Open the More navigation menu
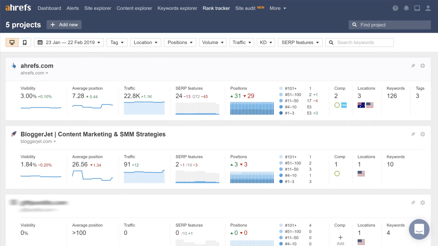 coord(278,8)
